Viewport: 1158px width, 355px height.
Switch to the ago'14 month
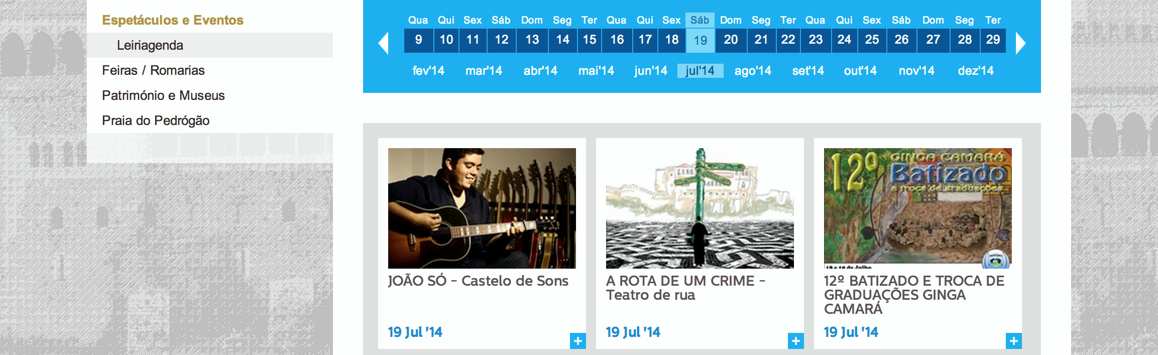pos(753,71)
